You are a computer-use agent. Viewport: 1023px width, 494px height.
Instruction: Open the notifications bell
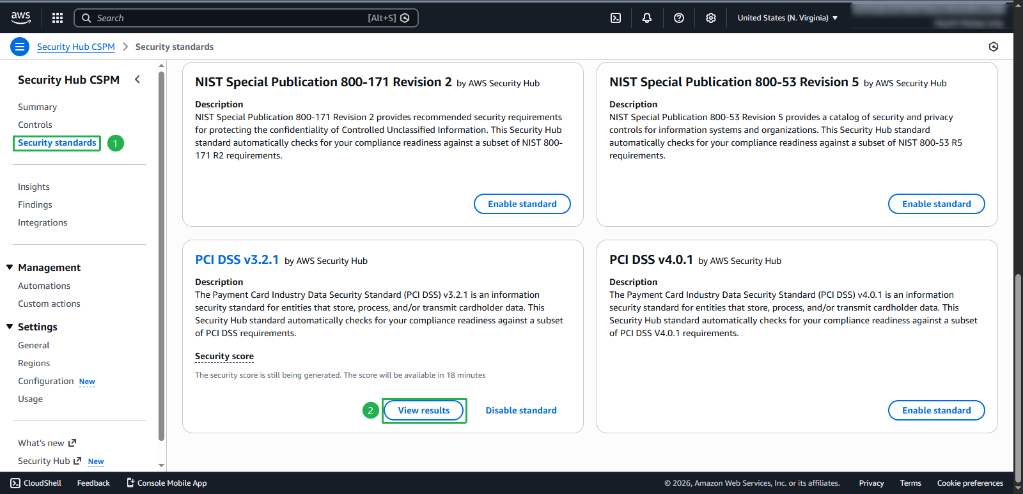(x=647, y=18)
